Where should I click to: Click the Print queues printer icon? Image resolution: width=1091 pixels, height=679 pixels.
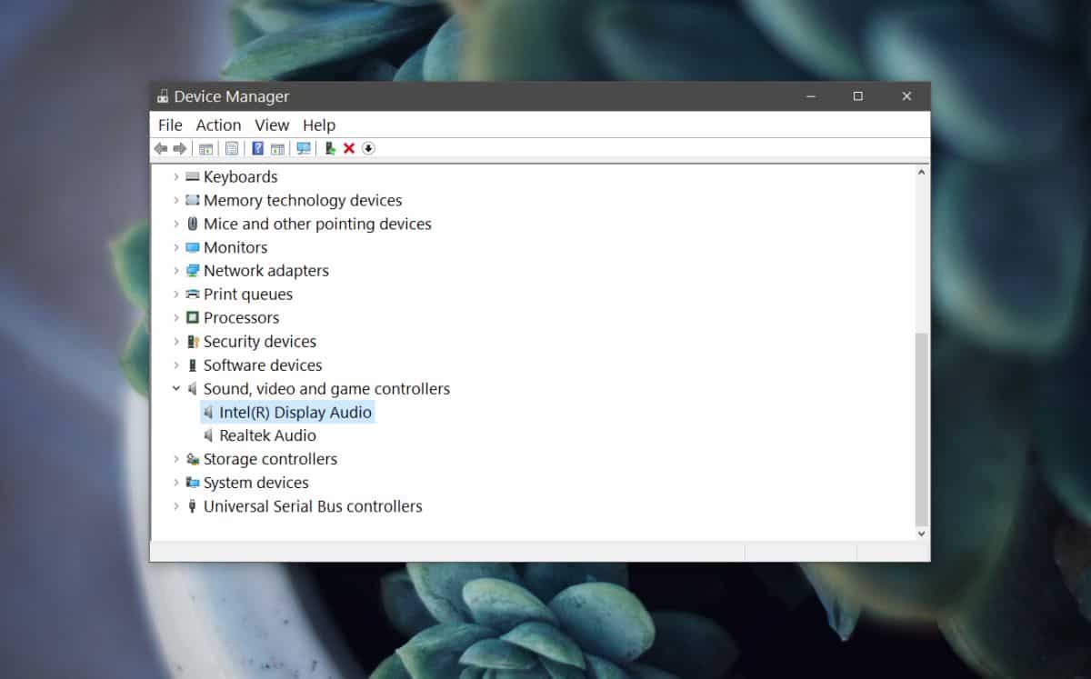[x=193, y=295]
